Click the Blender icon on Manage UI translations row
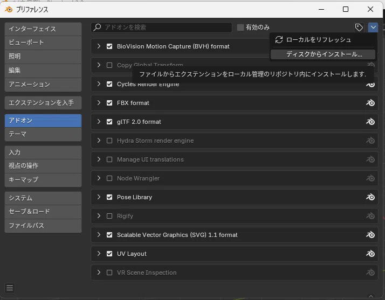 [370, 159]
